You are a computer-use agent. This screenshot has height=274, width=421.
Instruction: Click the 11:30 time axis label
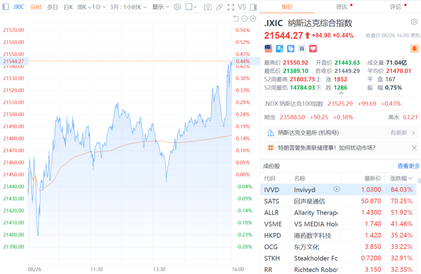pyautogui.click(x=96, y=269)
